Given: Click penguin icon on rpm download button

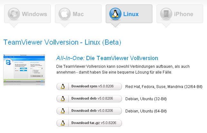Looking at the screenshot, I should (x=63, y=86).
